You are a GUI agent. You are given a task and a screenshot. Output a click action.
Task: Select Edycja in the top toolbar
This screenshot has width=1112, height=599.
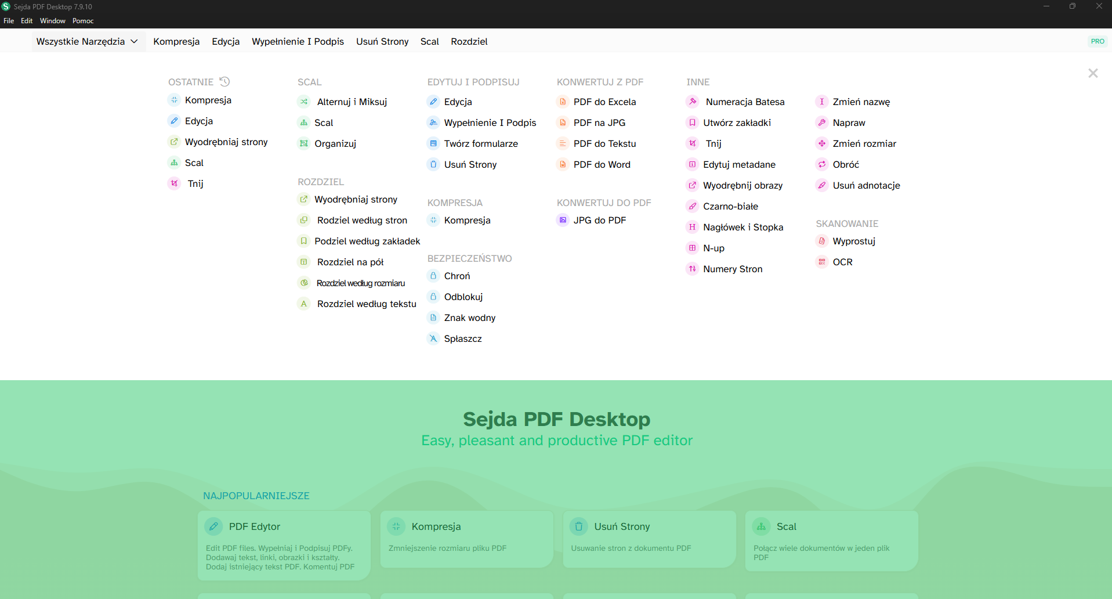click(x=226, y=41)
